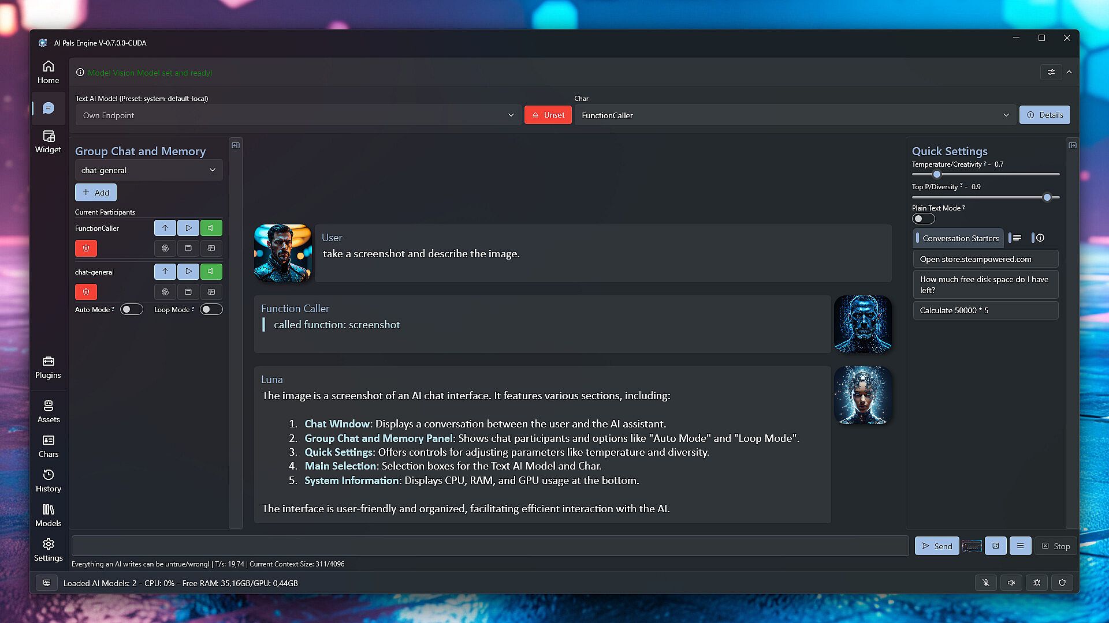Click the bug debug icon in status bar

tap(1037, 583)
